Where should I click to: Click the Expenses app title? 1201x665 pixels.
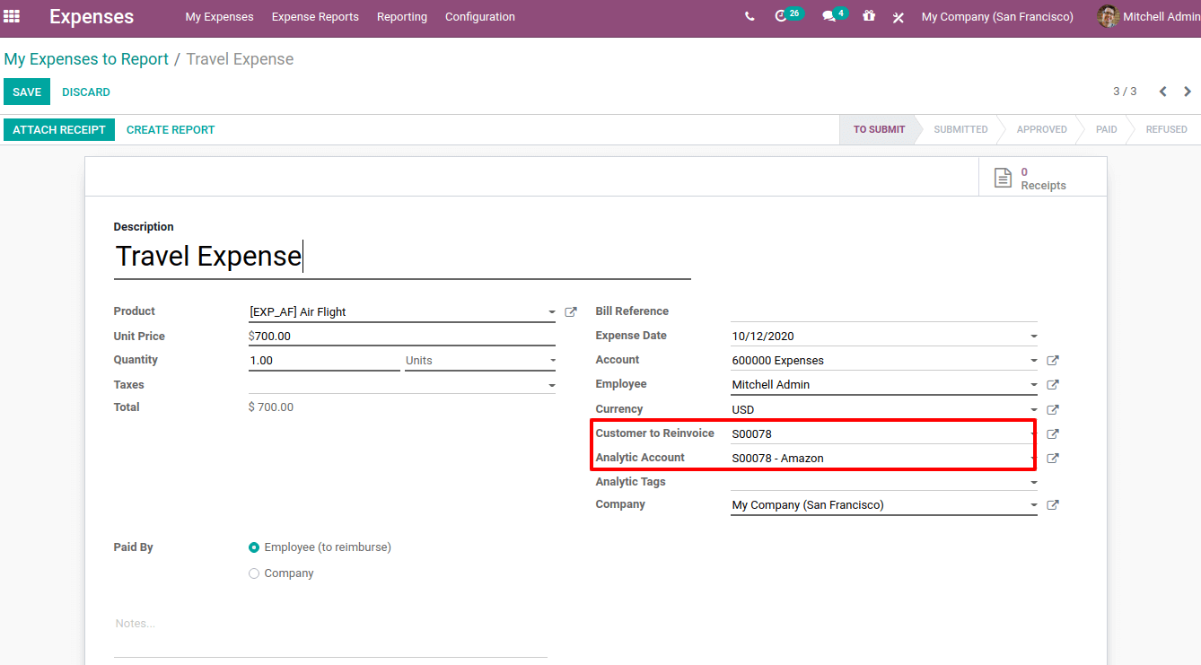(x=92, y=16)
